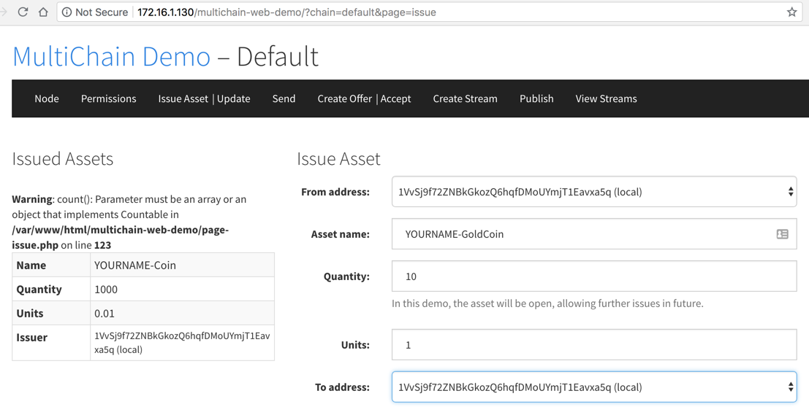Open the Create Offer page
809x407 pixels.
(x=343, y=98)
